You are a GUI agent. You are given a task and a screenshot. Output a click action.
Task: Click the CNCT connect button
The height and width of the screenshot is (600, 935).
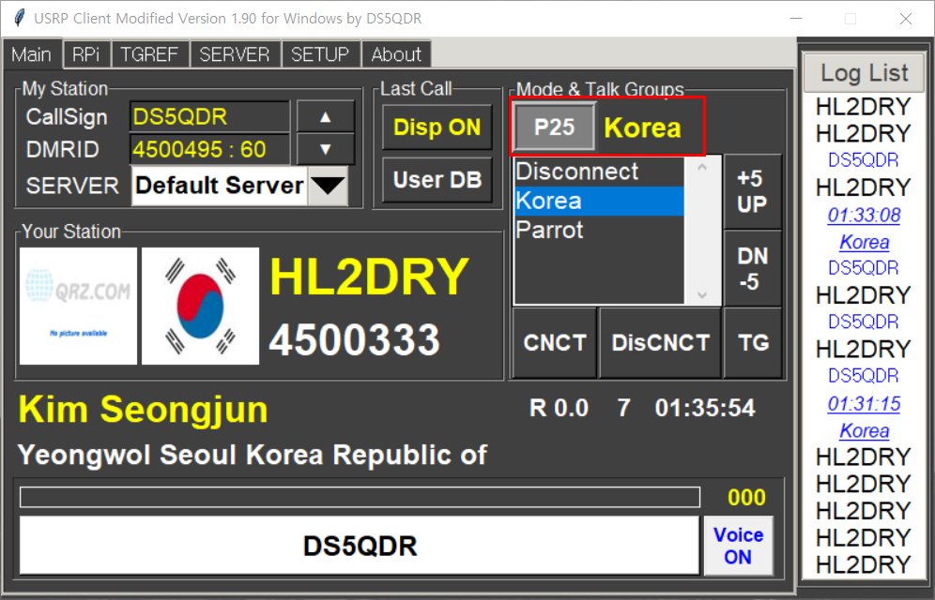coord(555,343)
